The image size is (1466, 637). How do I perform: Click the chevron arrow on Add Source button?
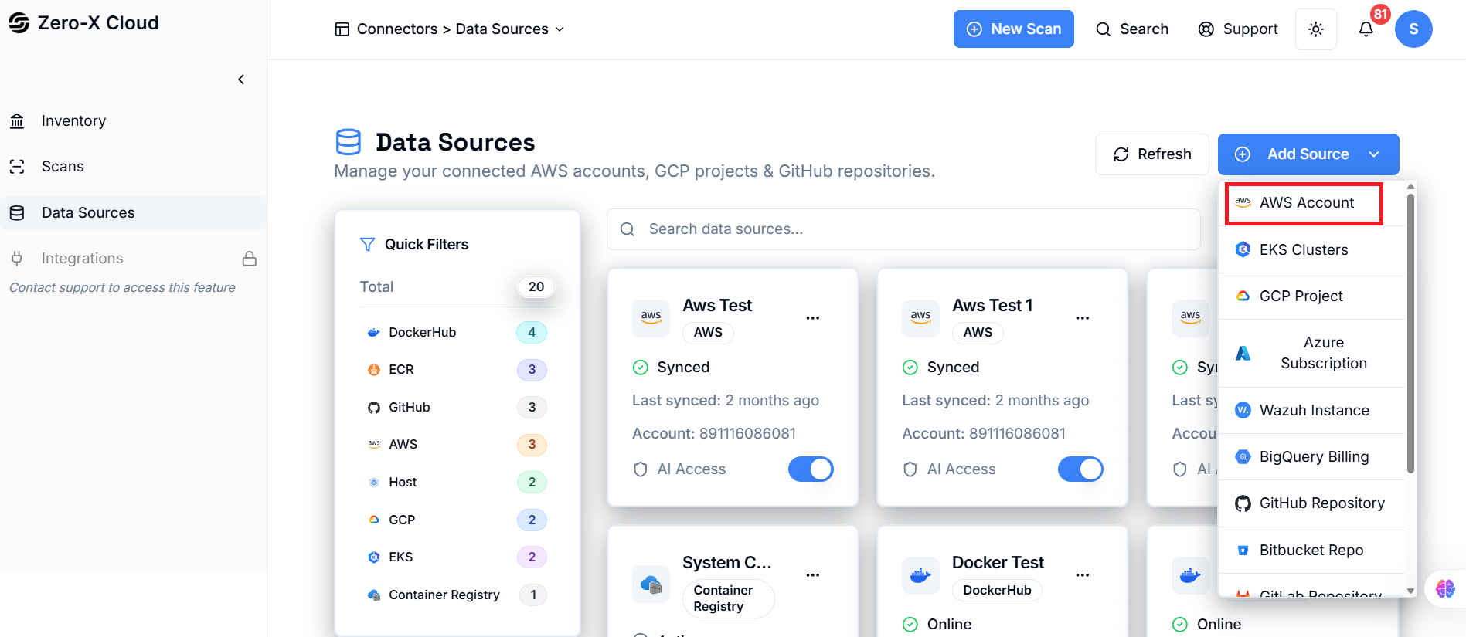click(1374, 154)
